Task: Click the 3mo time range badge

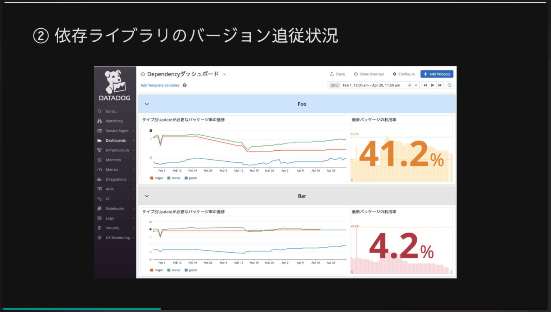Action: 335,85
